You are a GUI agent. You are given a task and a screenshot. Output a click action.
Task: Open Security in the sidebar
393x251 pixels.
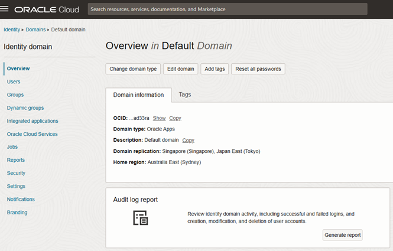[x=16, y=173]
